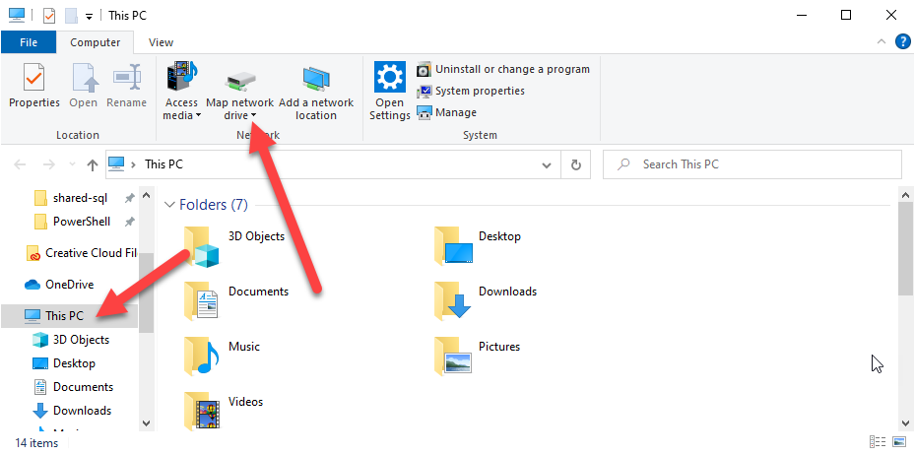Click navigation pane scroll up arrow
This screenshot has height=455, width=915.
coord(147,195)
